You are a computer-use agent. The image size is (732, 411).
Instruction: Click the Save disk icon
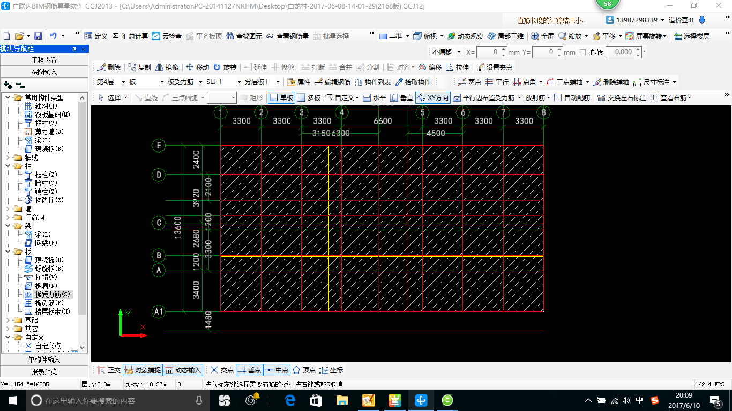coord(38,36)
